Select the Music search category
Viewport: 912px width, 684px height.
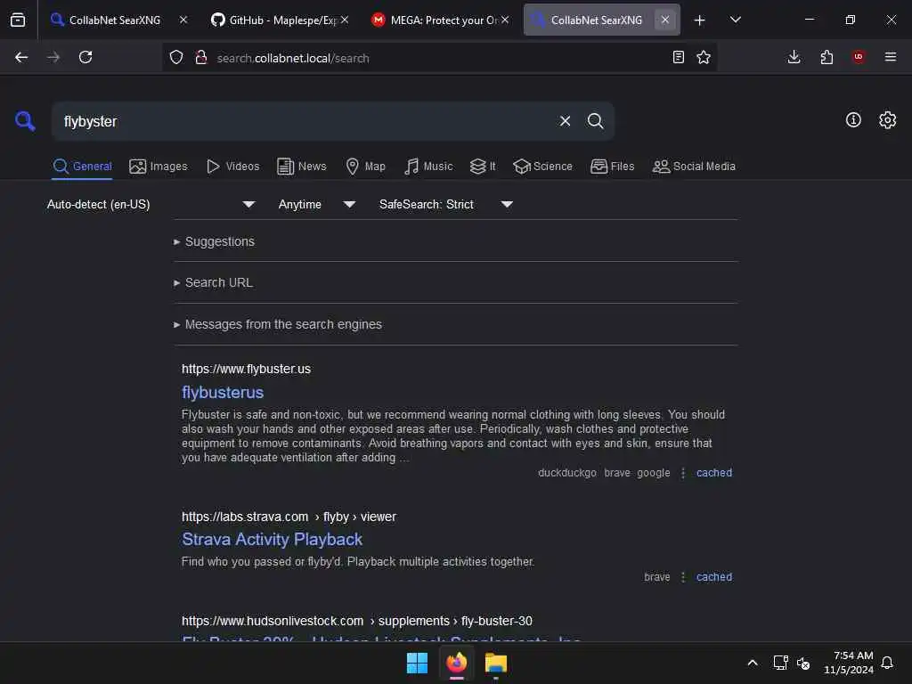pyautogui.click(x=428, y=167)
